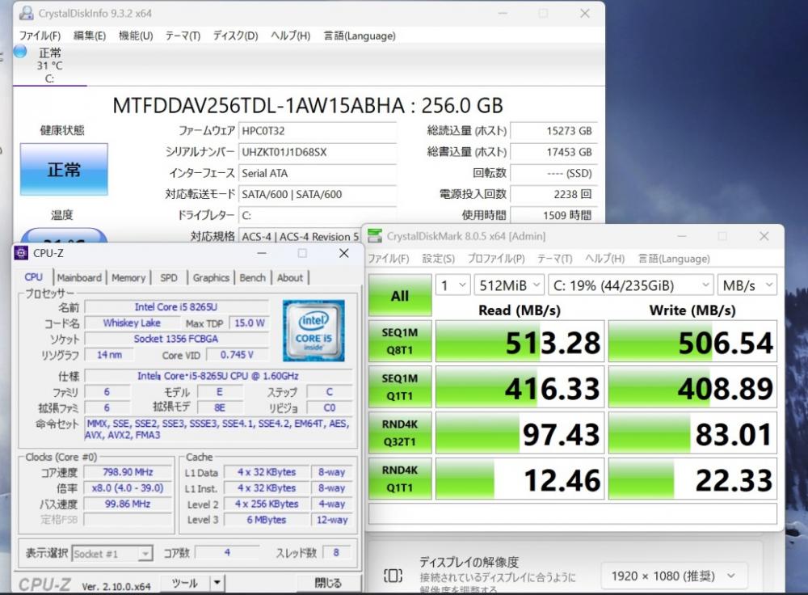Switch to the Memory tab in CPU-Z

coord(128,278)
